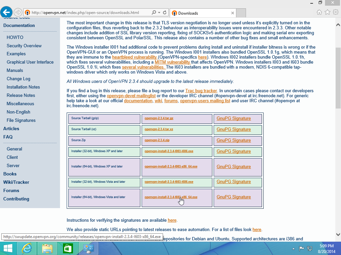Open the Non-English sidebar link
Viewport: 341px width, 255px height.
coord(18,112)
